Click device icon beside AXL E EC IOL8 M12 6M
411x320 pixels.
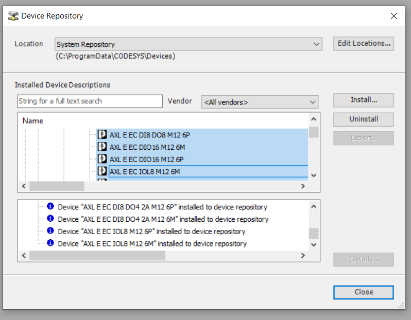[102, 171]
